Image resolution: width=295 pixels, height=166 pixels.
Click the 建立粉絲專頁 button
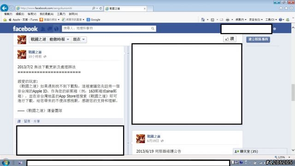tap(258, 39)
